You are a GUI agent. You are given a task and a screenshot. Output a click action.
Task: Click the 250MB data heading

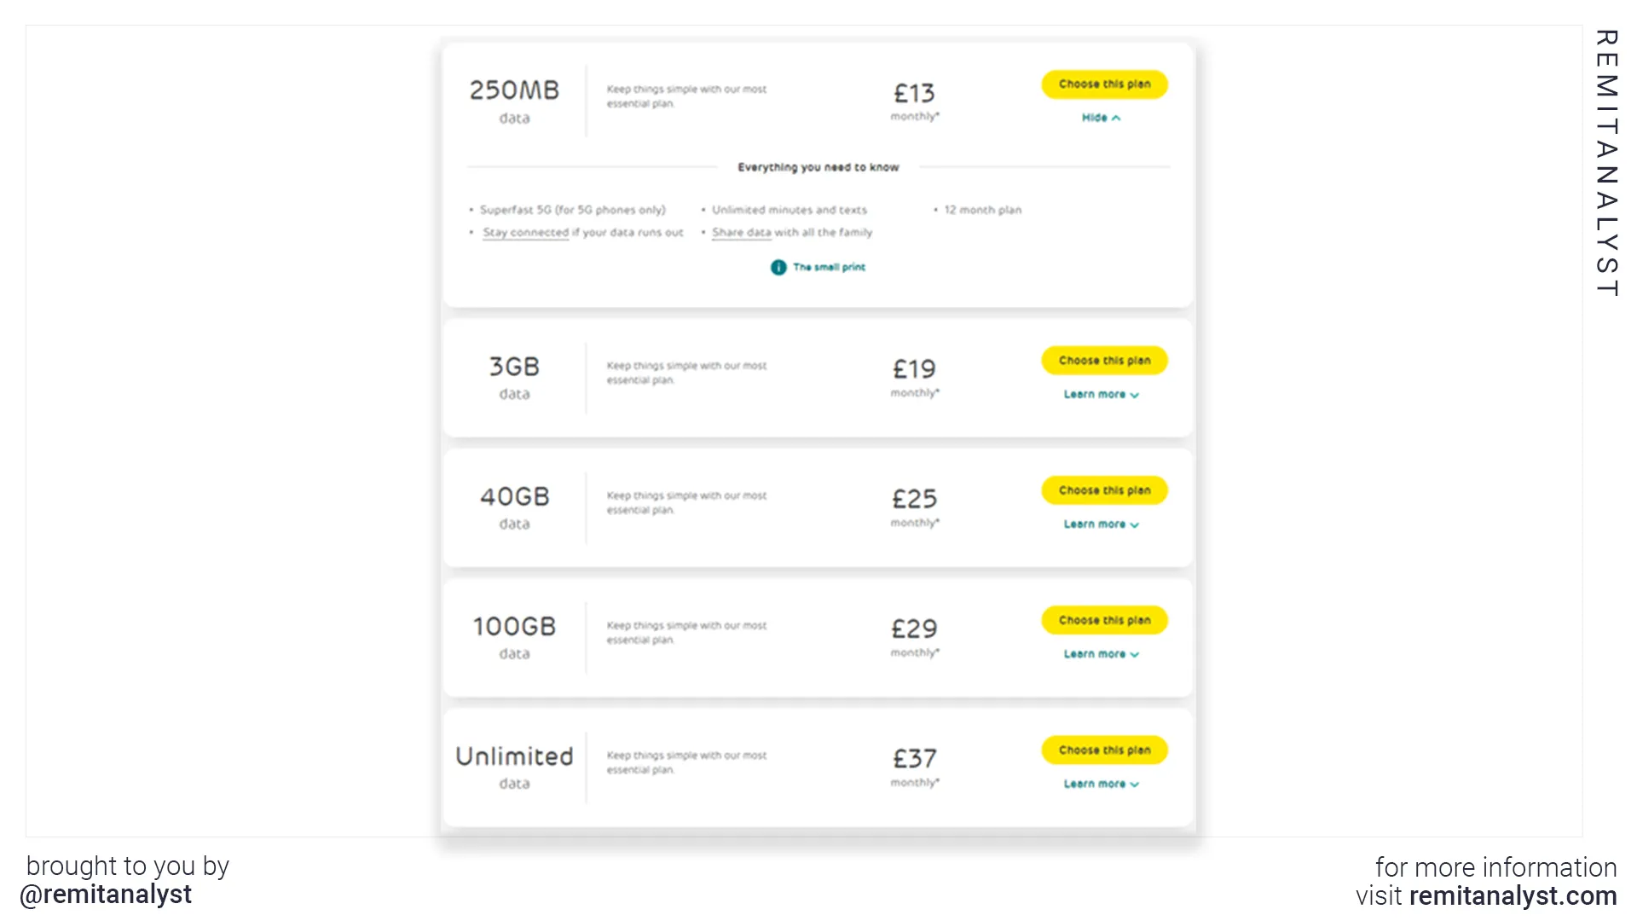click(x=514, y=100)
